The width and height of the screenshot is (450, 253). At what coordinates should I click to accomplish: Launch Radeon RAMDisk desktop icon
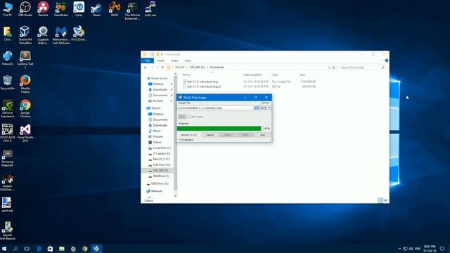[x=7, y=183]
